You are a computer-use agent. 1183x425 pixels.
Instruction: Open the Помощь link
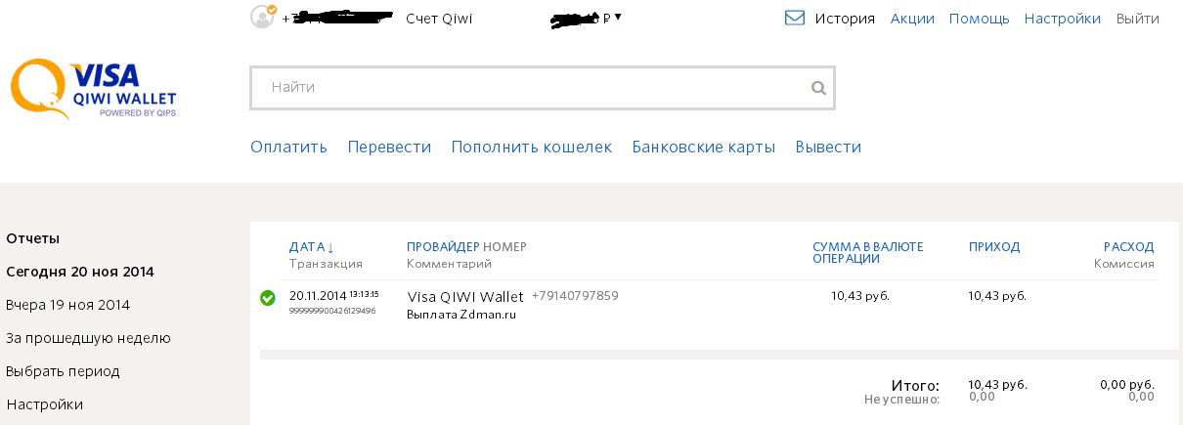click(x=979, y=19)
